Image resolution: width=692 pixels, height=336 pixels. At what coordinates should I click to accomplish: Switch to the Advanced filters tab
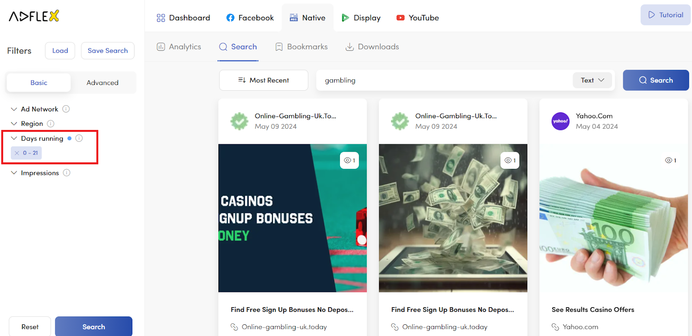pos(103,82)
